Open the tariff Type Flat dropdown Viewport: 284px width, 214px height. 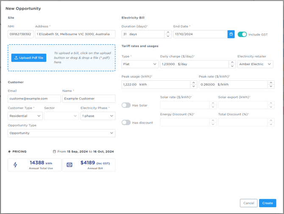coord(140,64)
